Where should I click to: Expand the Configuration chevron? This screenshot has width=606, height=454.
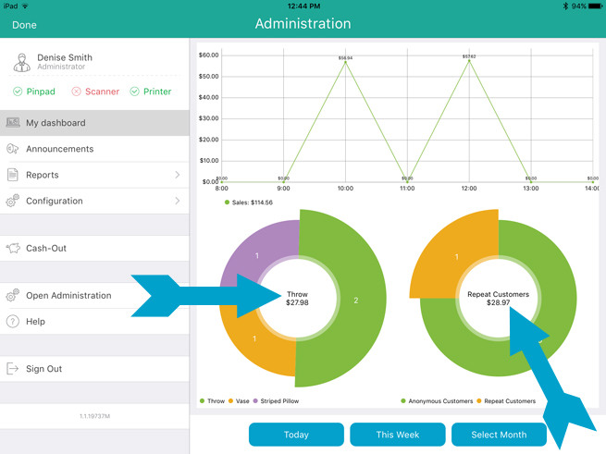point(178,201)
